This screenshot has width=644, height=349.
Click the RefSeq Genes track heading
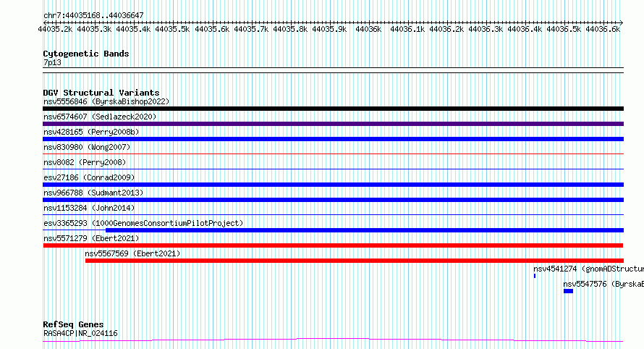[73, 325]
